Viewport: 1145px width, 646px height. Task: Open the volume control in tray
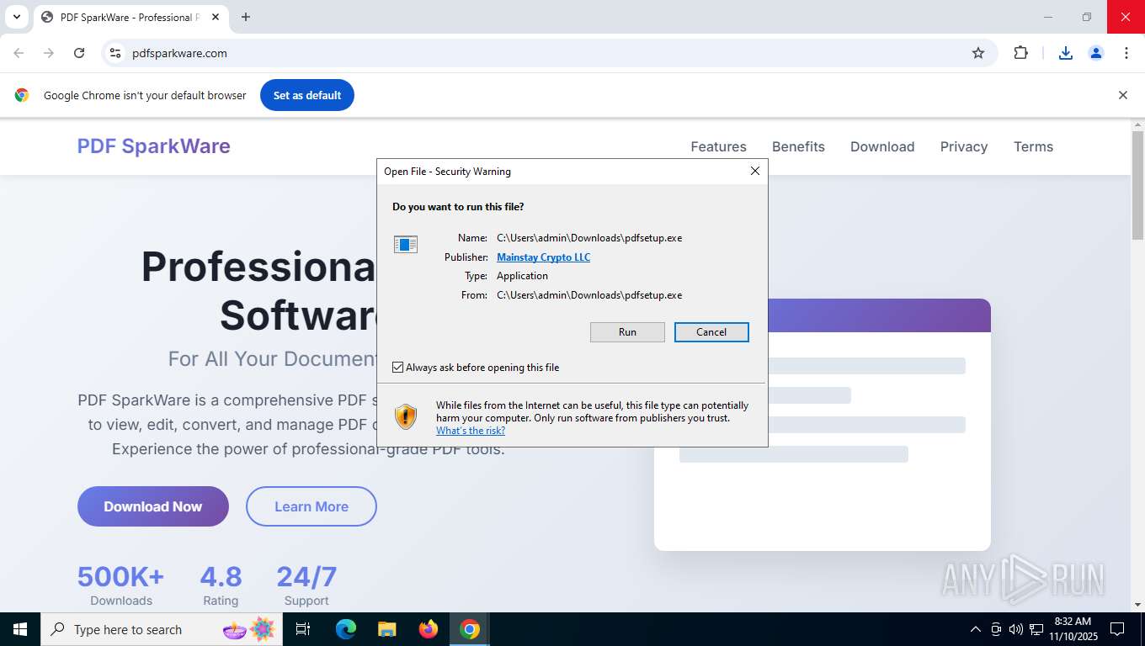pyautogui.click(x=1016, y=629)
